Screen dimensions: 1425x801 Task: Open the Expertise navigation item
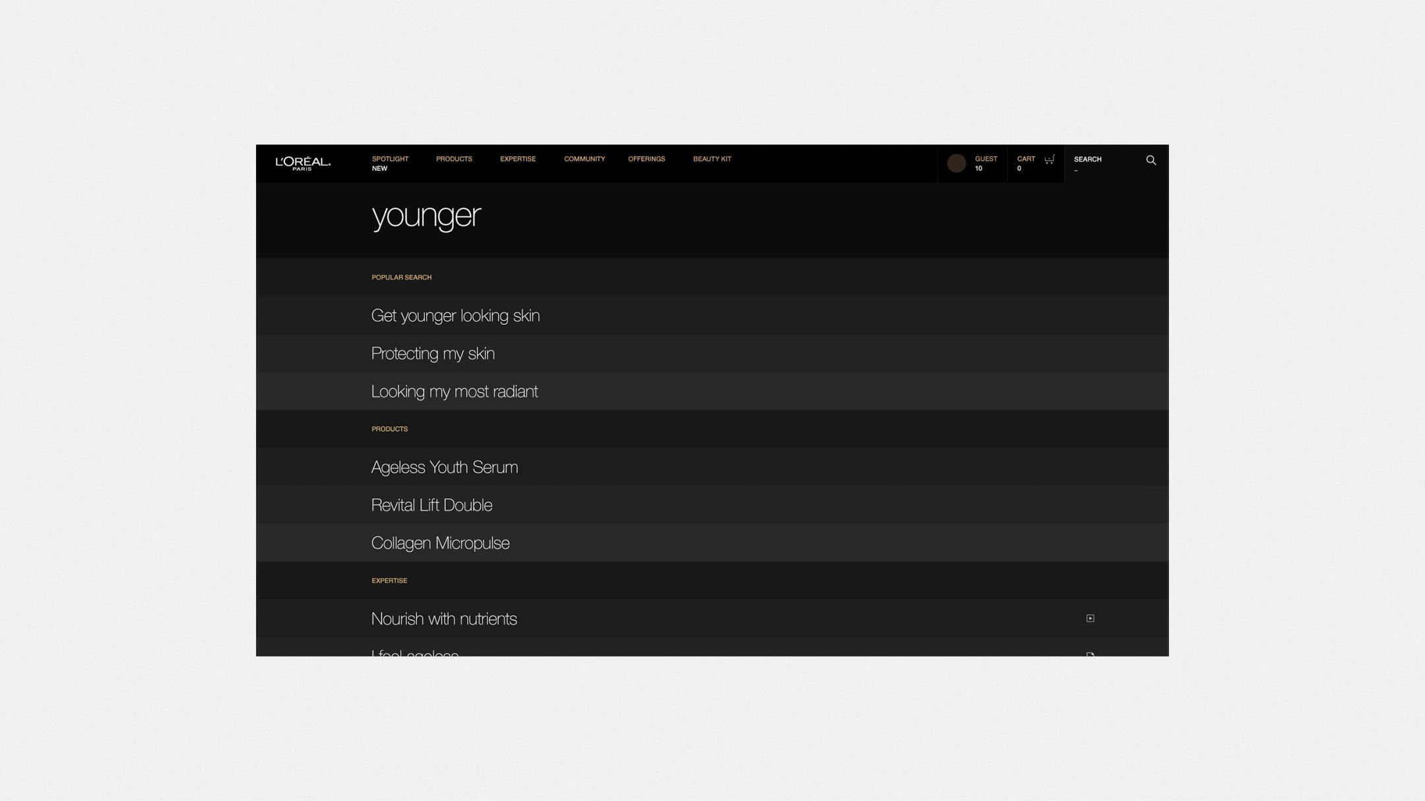[517, 159]
